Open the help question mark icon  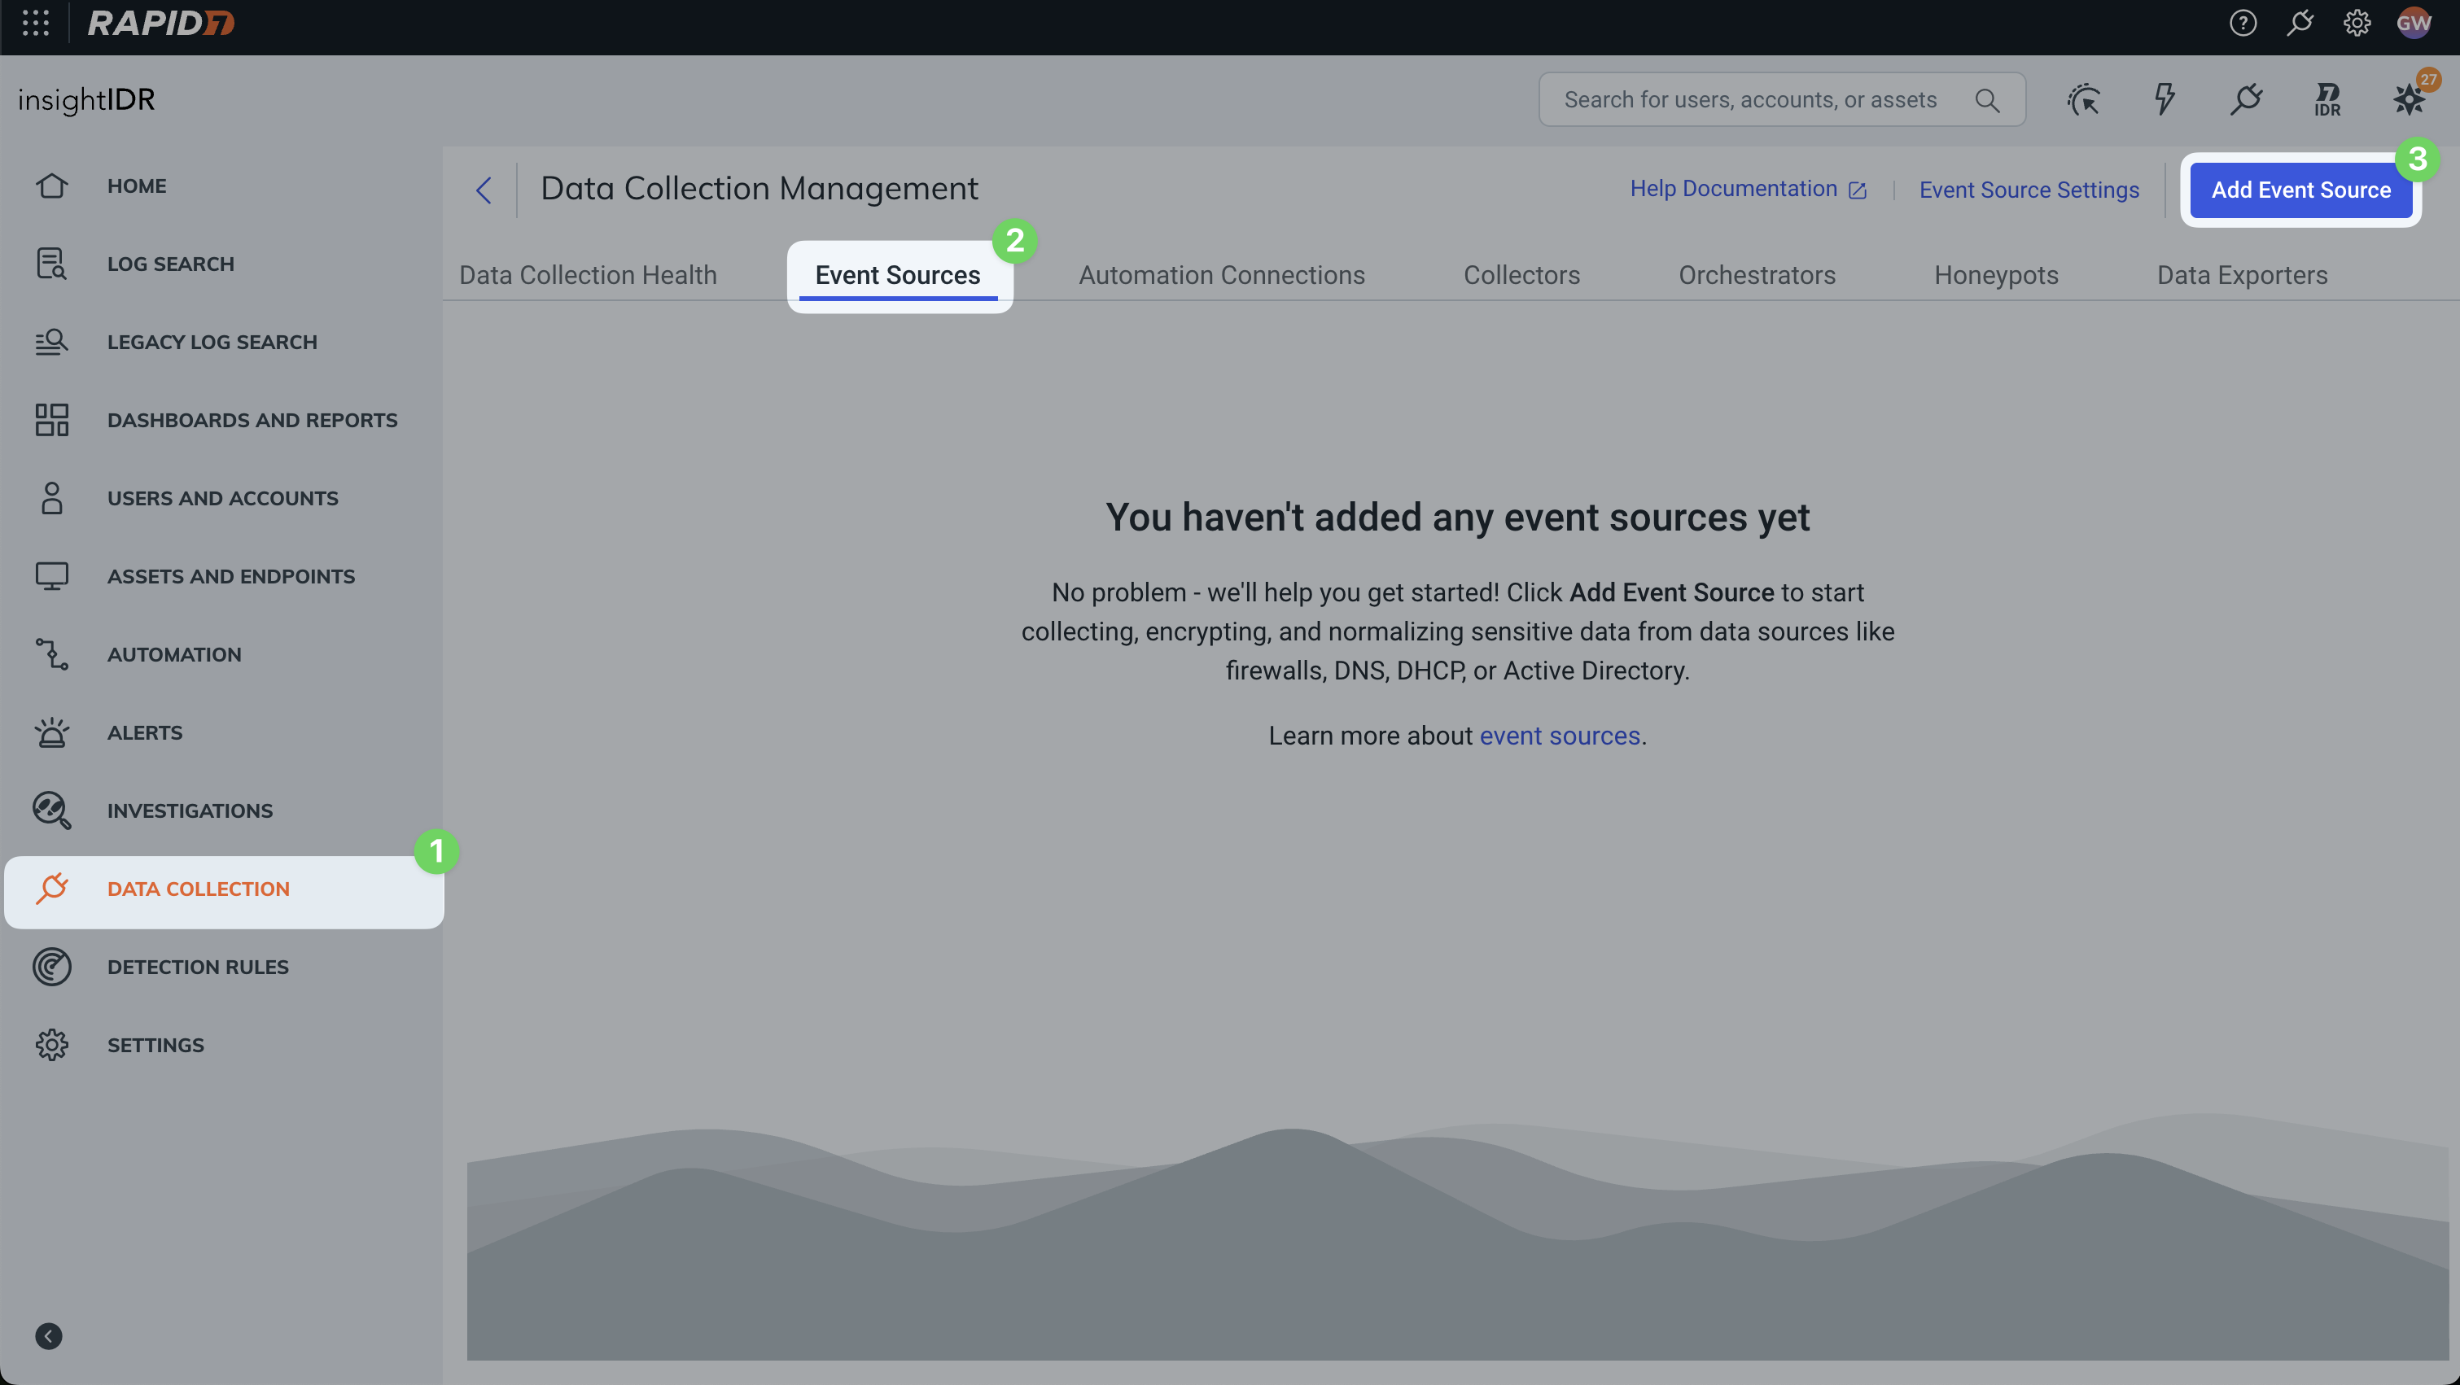(x=2243, y=23)
